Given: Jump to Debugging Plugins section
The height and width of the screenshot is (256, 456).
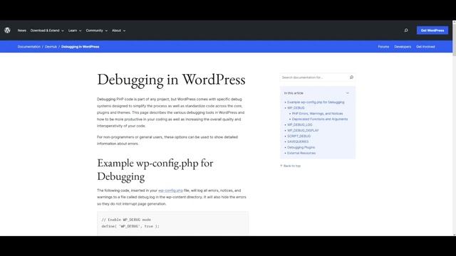Looking at the screenshot, I should point(301,147).
